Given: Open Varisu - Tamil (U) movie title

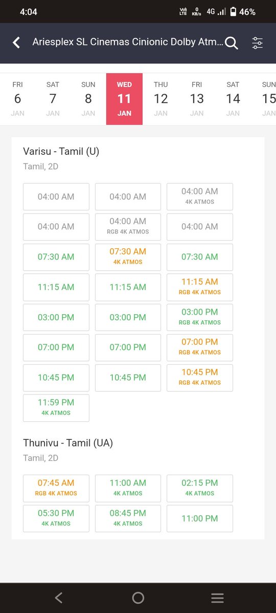Looking at the screenshot, I should tap(61, 151).
